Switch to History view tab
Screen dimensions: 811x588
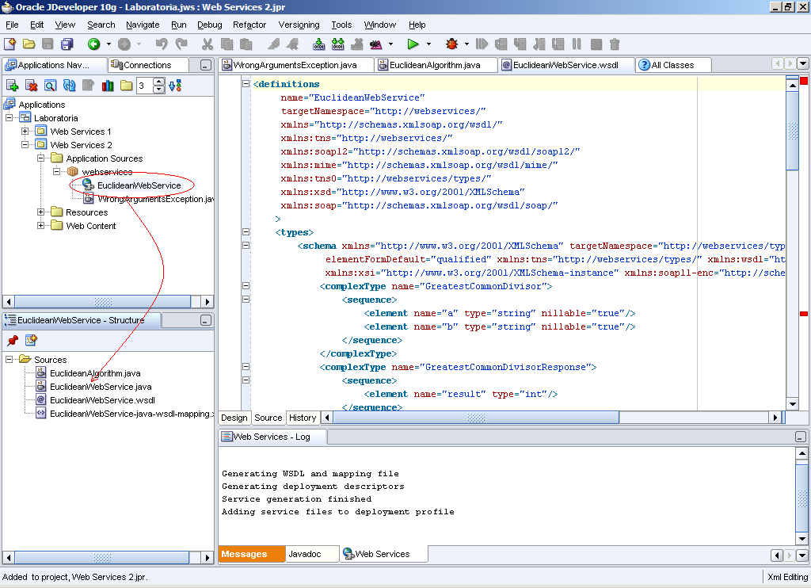pyautogui.click(x=303, y=418)
